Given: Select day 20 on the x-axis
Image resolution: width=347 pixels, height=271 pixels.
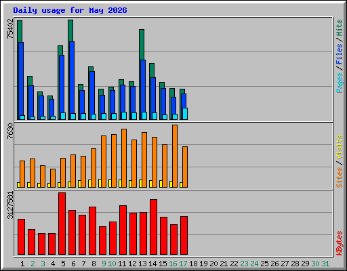Looking at the screenshot, I should (213, 264).
